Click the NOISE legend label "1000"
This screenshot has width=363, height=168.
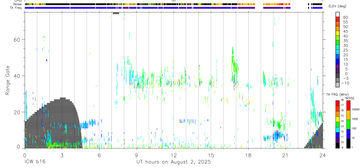[x=355, y=119]
